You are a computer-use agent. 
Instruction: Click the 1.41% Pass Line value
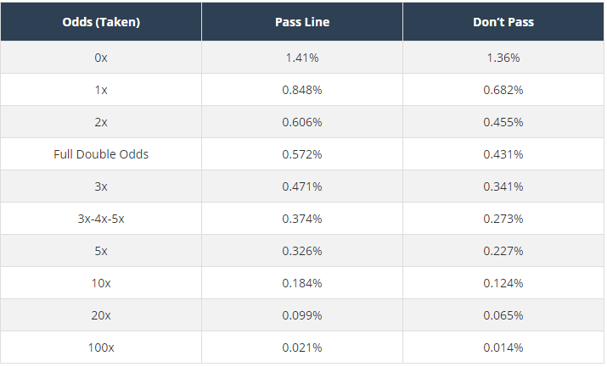tap(301, 58)
